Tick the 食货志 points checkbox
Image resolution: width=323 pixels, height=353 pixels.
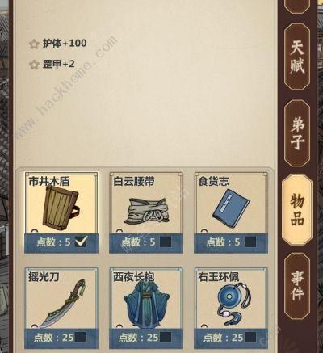250,242
